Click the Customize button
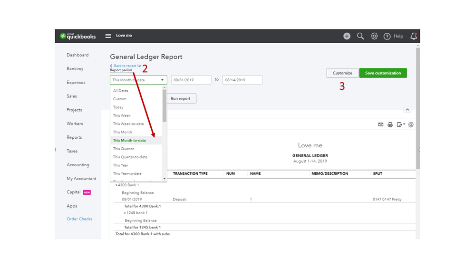Viewport: 475px width, 267px height. click(342, 73)
